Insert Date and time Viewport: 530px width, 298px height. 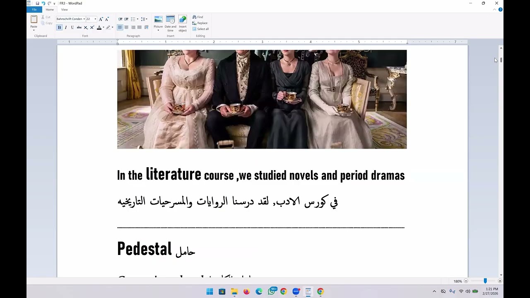[x=170, y=24]
